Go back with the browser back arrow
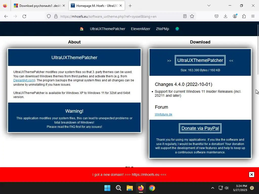This screenshot has width=259, height=194. 6,16
